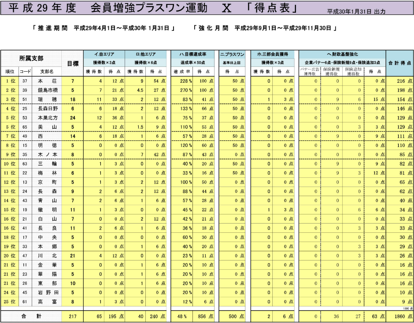Select branch name 瑞穂
Screen dimensions: 414x323
47,99
